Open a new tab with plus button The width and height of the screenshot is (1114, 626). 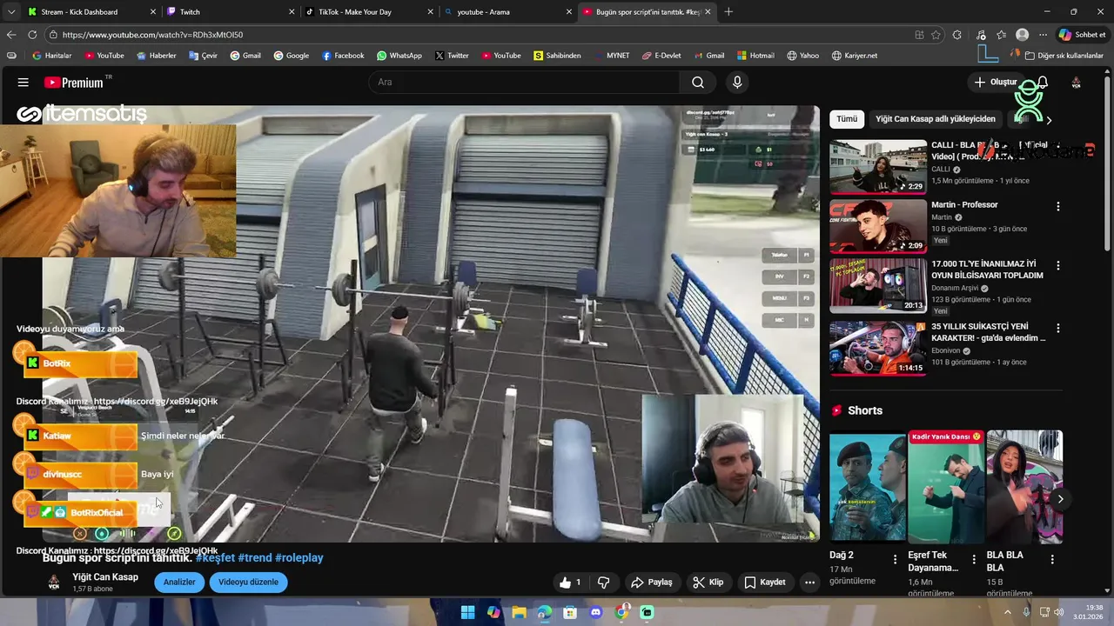[x=728, y=12]
